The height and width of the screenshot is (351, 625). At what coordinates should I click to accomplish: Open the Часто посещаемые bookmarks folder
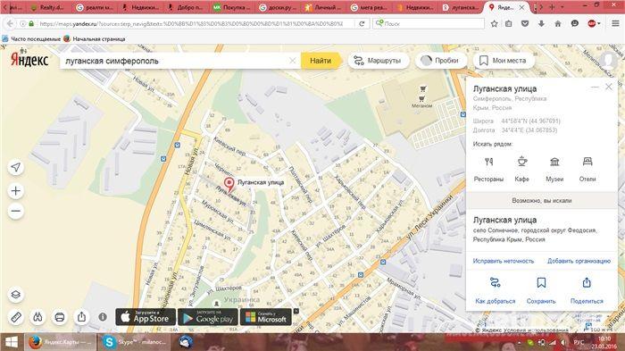[x=31, y=38]
